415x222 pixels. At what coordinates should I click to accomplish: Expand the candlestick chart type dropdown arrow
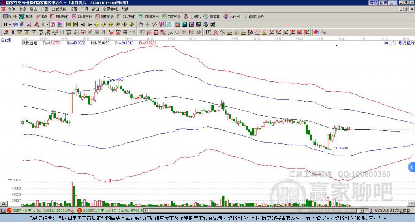pos(47,25)
